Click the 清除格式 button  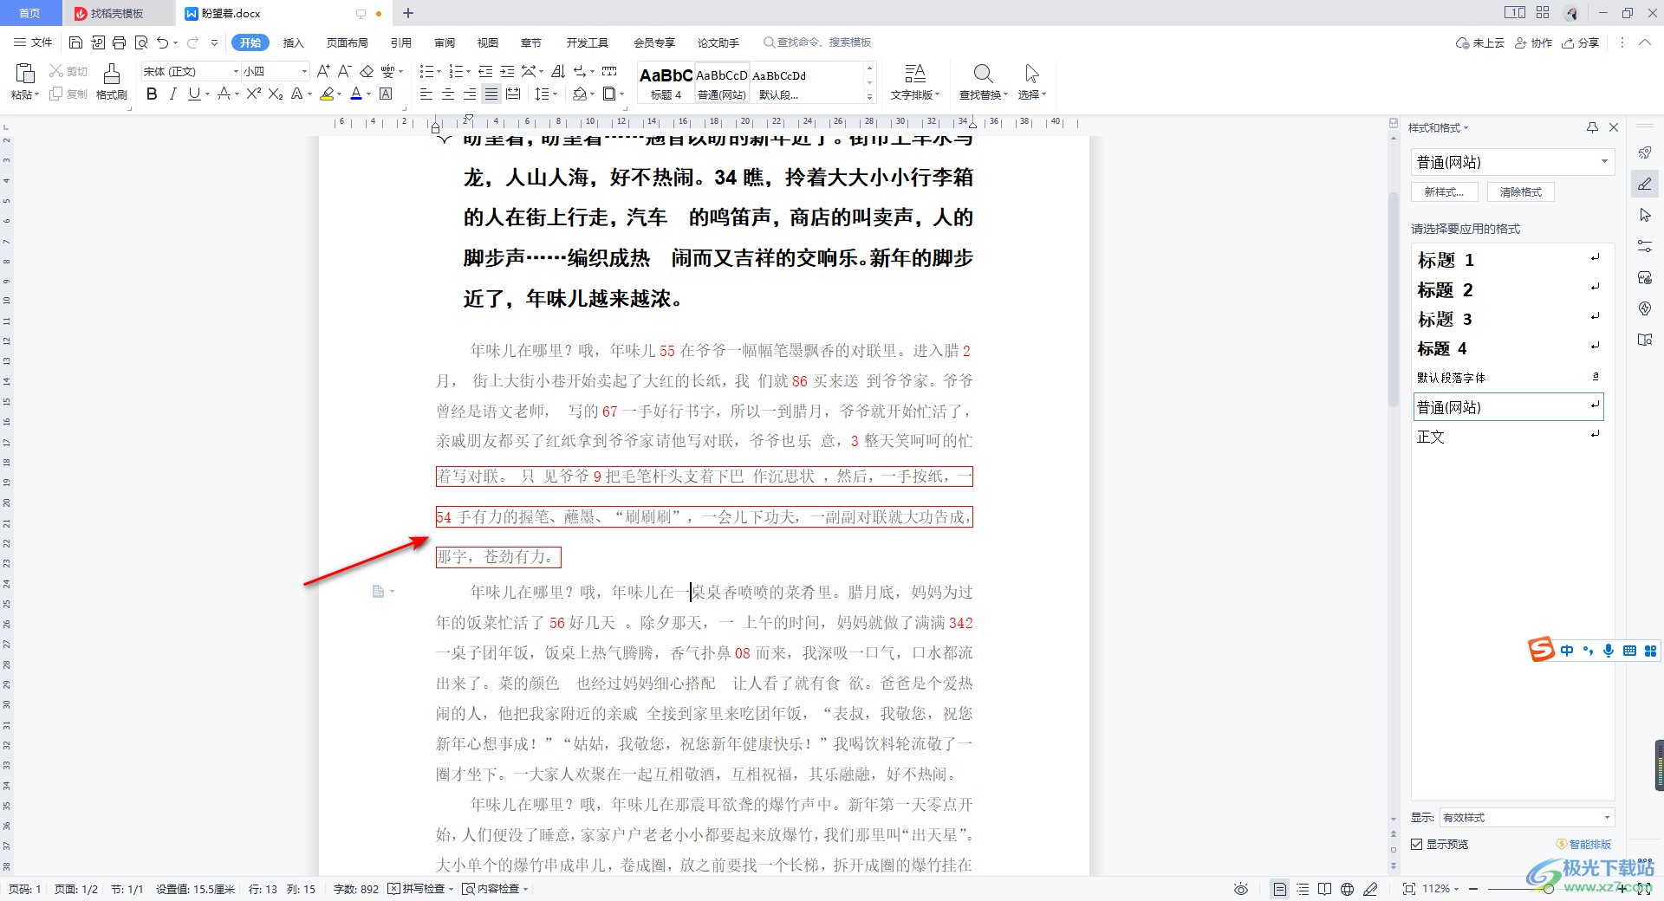click(x=1521, y=192)
